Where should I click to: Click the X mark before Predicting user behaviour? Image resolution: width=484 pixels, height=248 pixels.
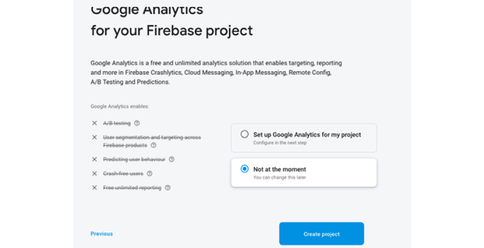(x=95, y=159)
